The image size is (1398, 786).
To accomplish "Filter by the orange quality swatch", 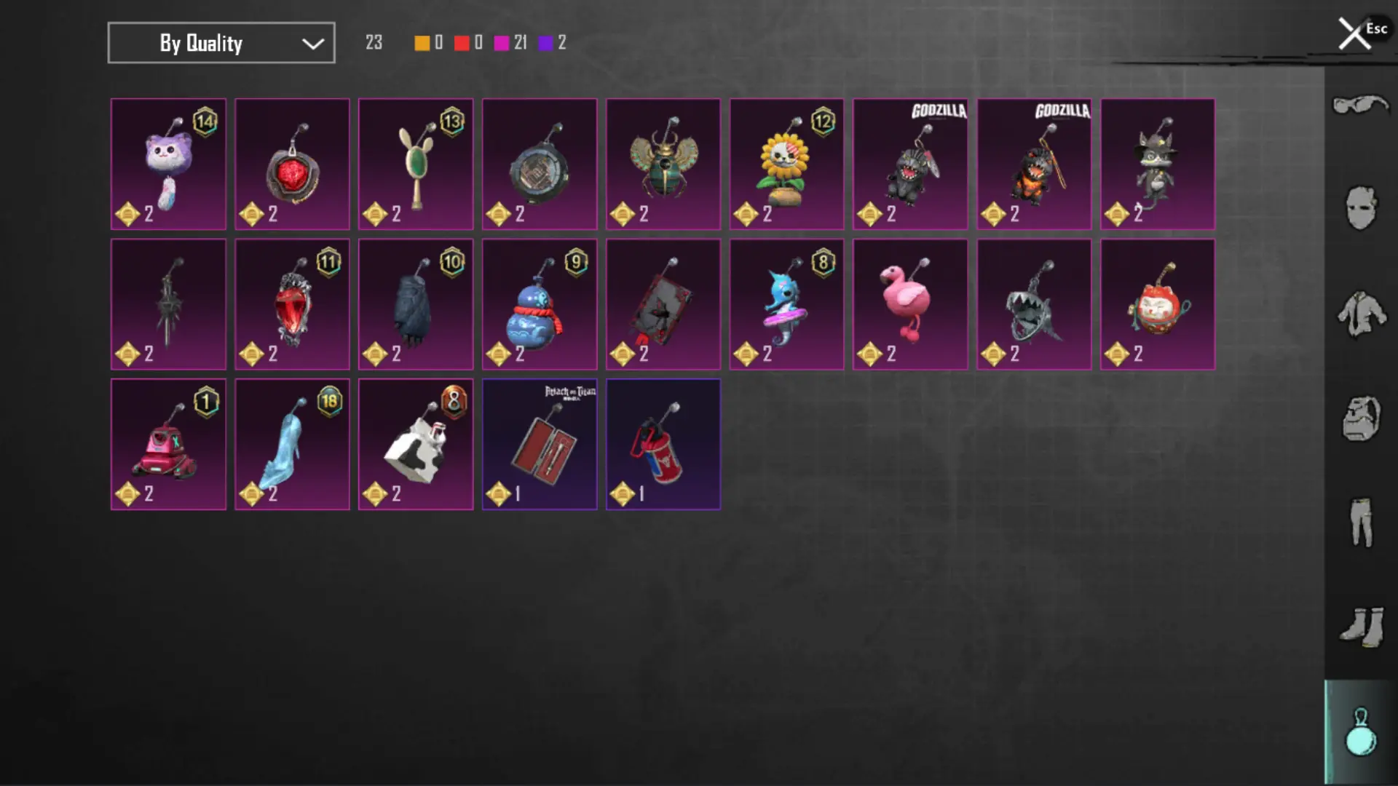I will (422, 43).
